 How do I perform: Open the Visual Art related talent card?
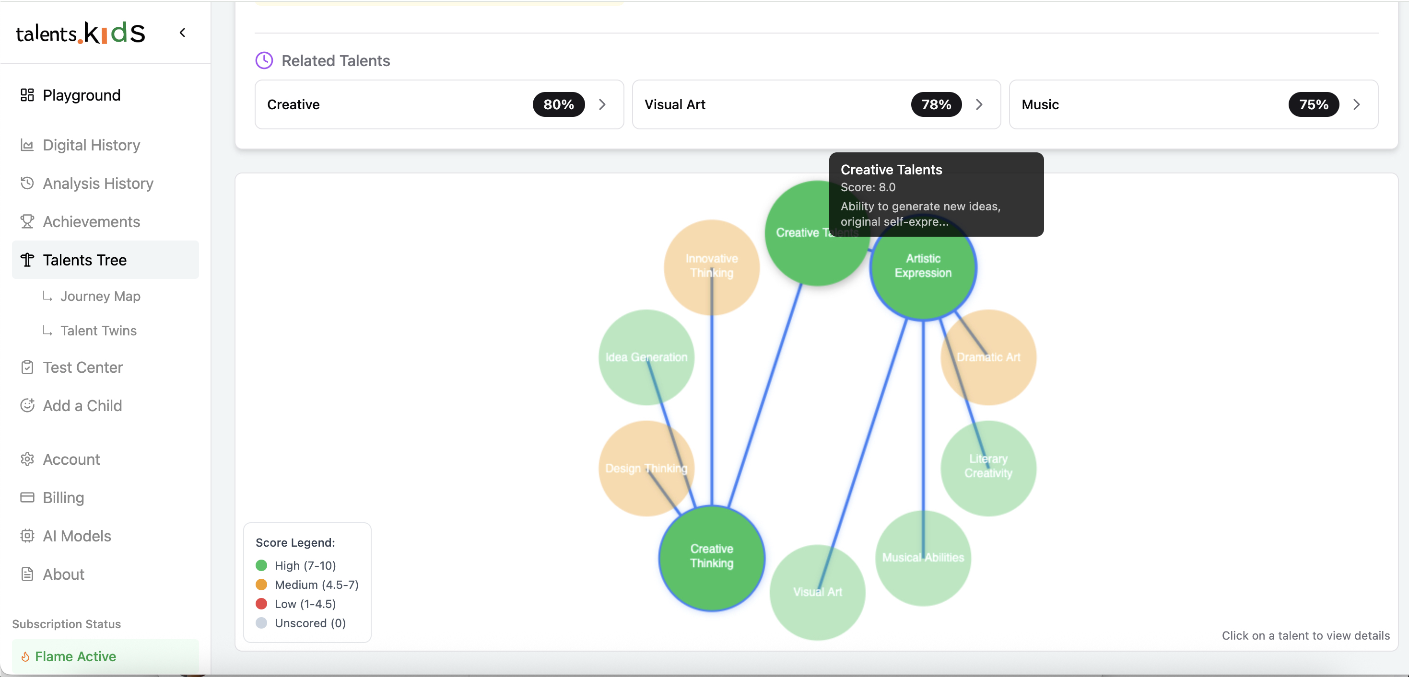point(817,104)
